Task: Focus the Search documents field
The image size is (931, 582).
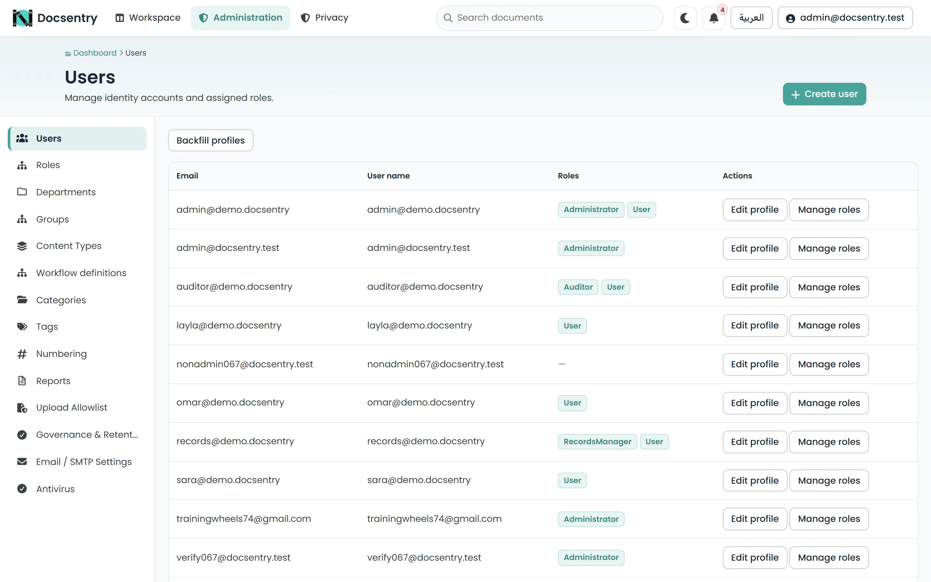Action: (x=549, y=18)
